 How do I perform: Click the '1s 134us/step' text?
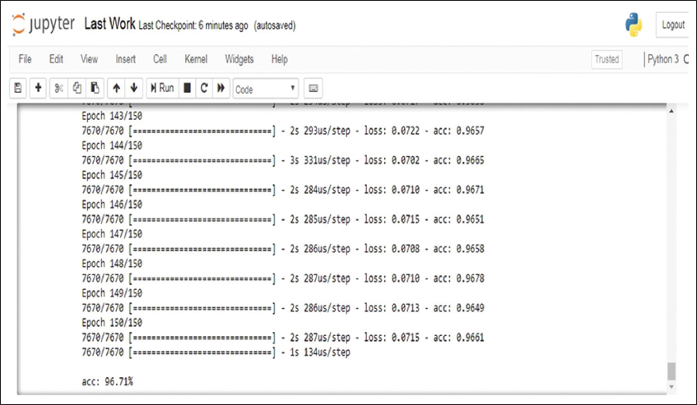(320, 352)
